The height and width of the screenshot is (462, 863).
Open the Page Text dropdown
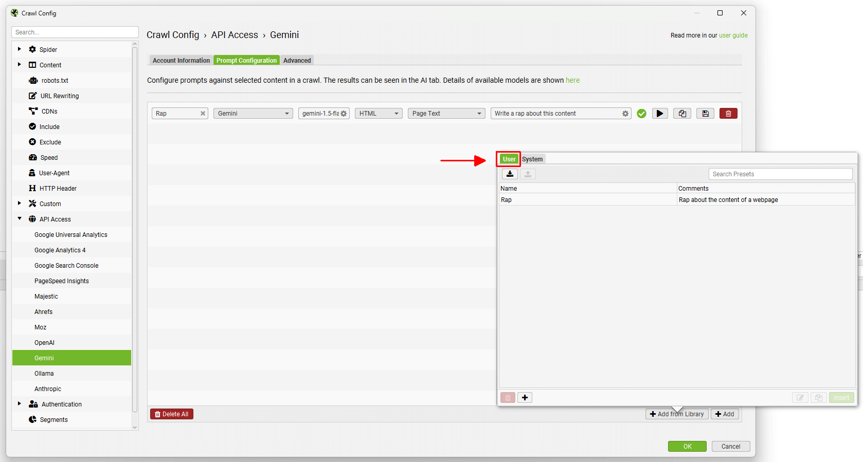pos(446,114)
